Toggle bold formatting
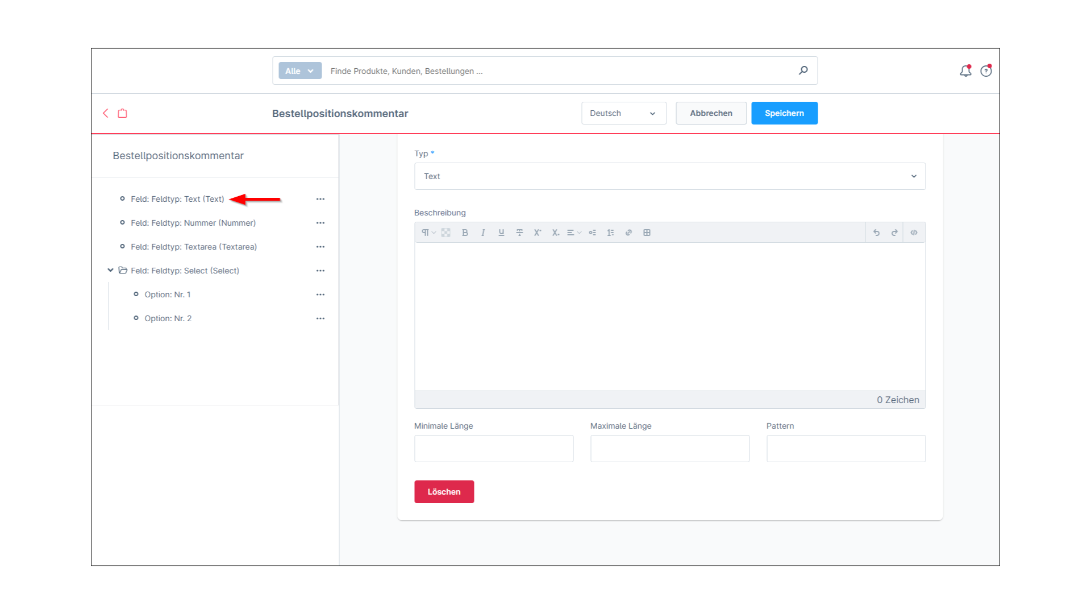 click(465, 233)
